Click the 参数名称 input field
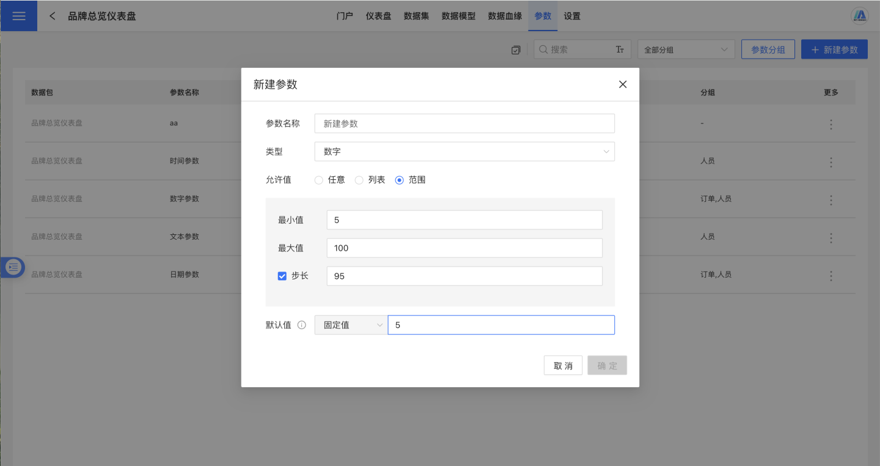The height and width of the screenshot is (466, 880). [464, 124]
